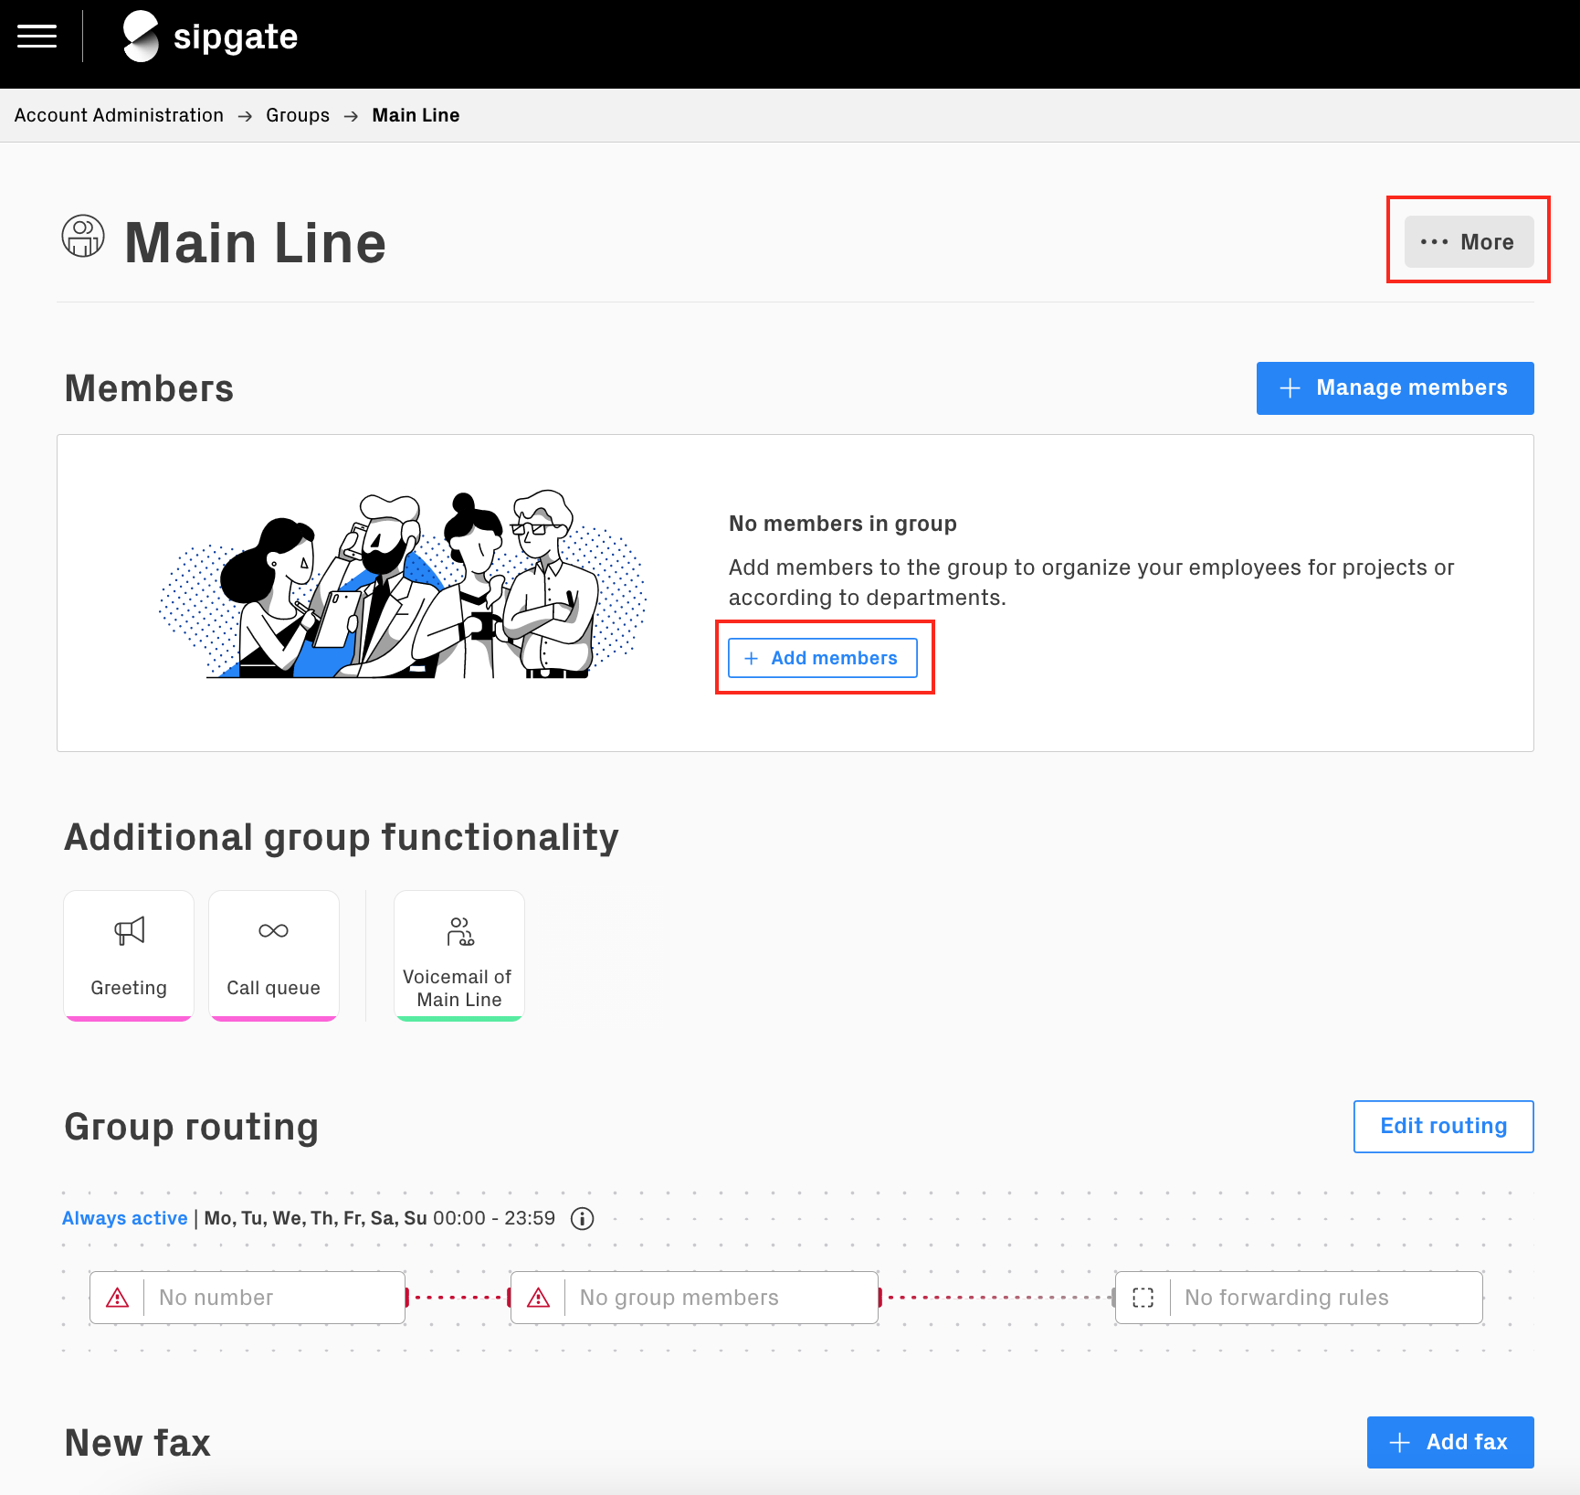Viewport: 1580px width, 1495px height.
Task: Click the Add fax button
Action: [1450, 1442]
